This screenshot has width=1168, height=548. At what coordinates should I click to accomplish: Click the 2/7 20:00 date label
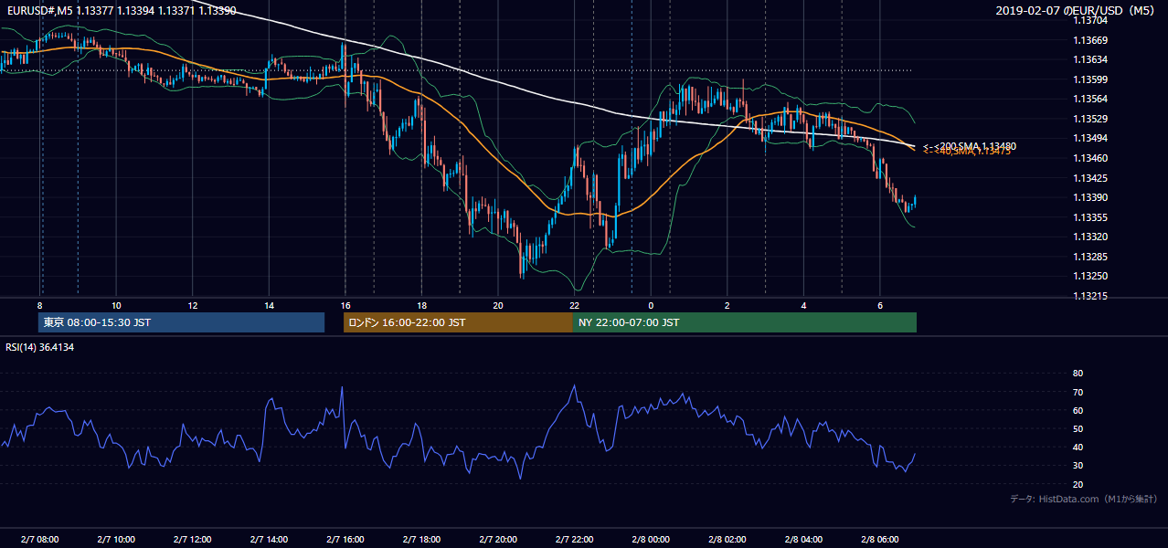[497, 540]
